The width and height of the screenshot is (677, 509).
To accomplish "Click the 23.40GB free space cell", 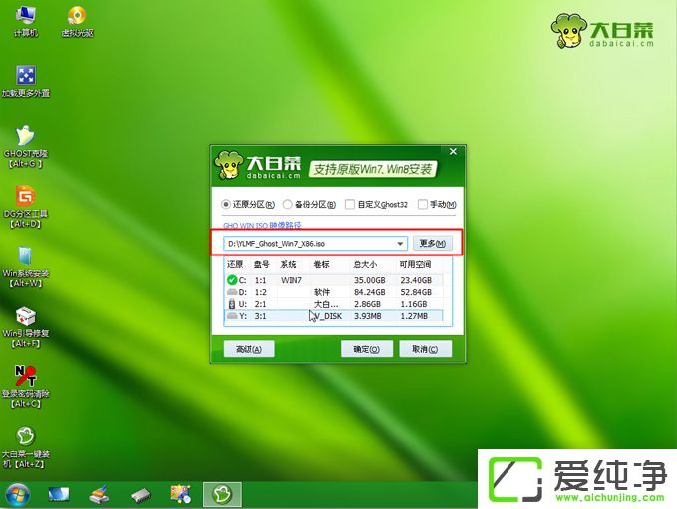I will (x=416, y=280).
